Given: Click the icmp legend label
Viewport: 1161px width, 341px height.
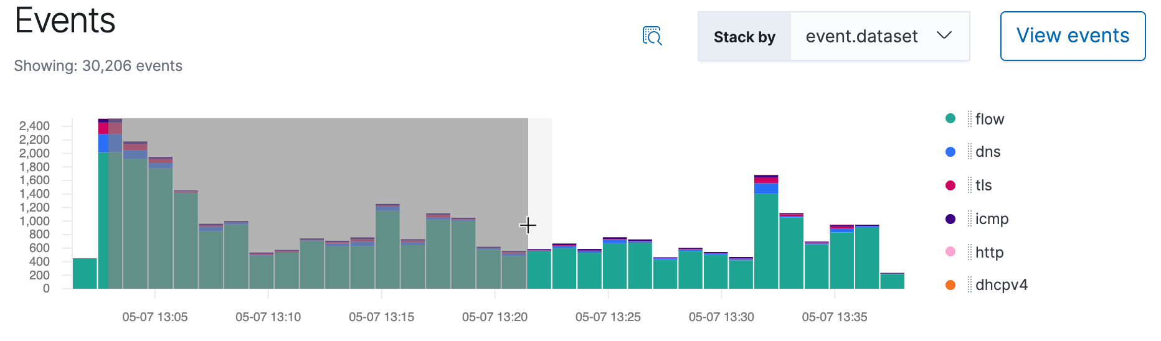Looking at the screenshot, I should tap(992, 219).
